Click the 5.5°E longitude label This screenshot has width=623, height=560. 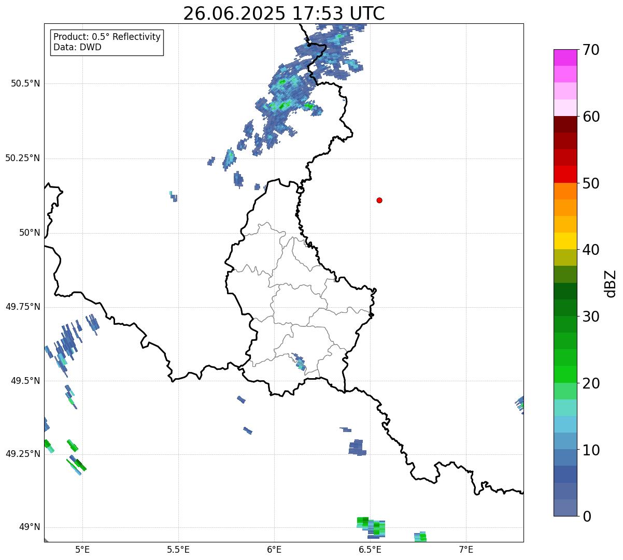(x=178, y=549)
